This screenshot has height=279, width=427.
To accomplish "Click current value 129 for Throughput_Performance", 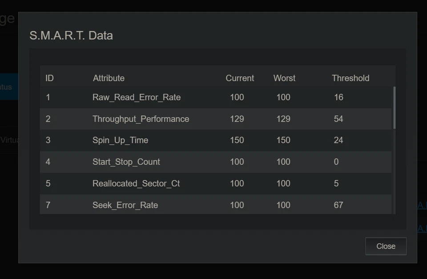I will click(237, 119).
